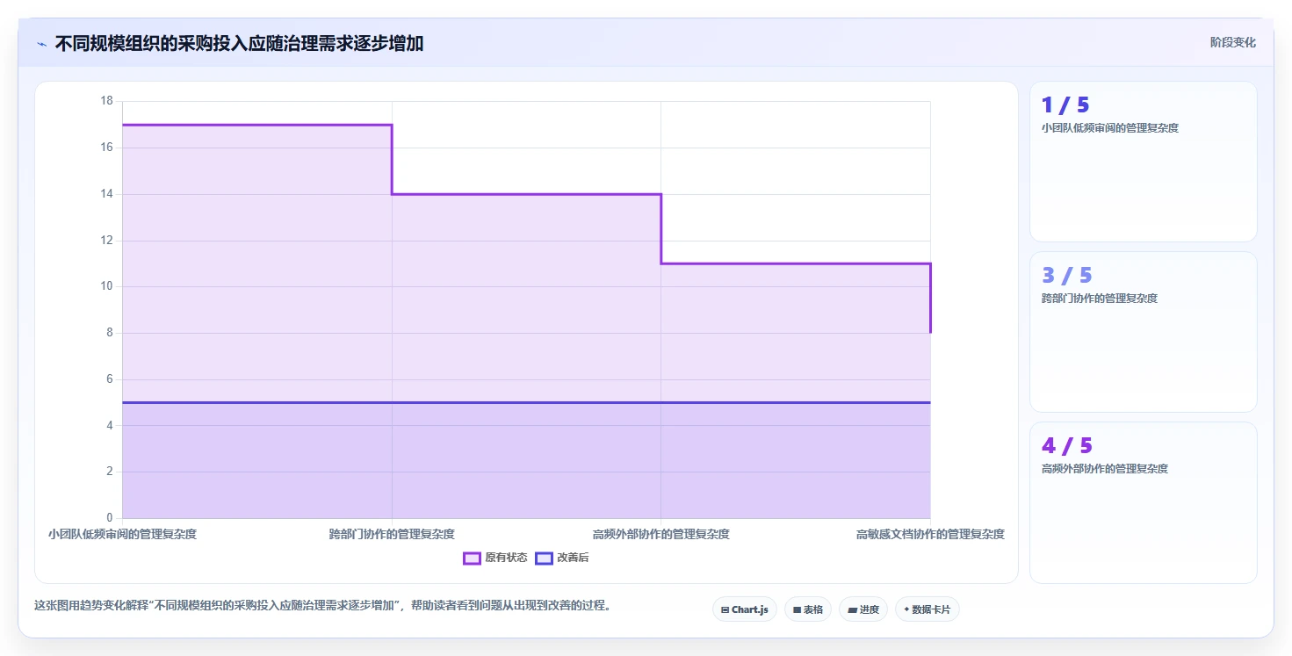Click the chart title 不同规模组织的采购投入应随治理需求逐步增加
Viewport: 1292px width, 656px height.
click(x=239, y=44)
